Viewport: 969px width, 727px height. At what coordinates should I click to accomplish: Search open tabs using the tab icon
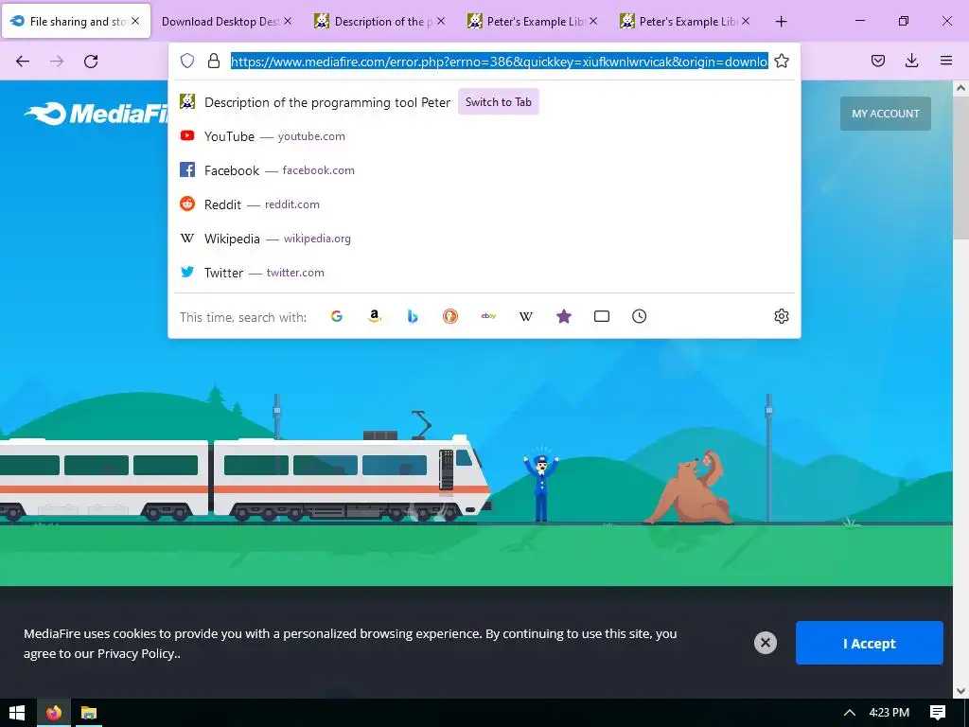click(602, 316)
